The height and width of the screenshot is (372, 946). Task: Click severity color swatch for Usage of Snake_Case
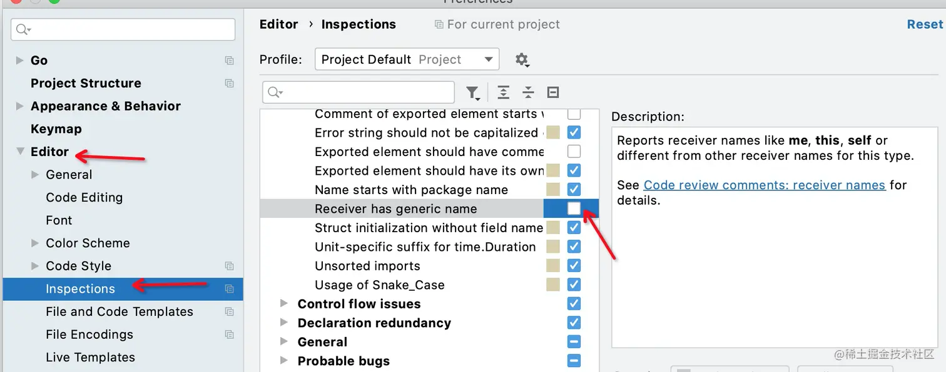(x=552, y=285)
